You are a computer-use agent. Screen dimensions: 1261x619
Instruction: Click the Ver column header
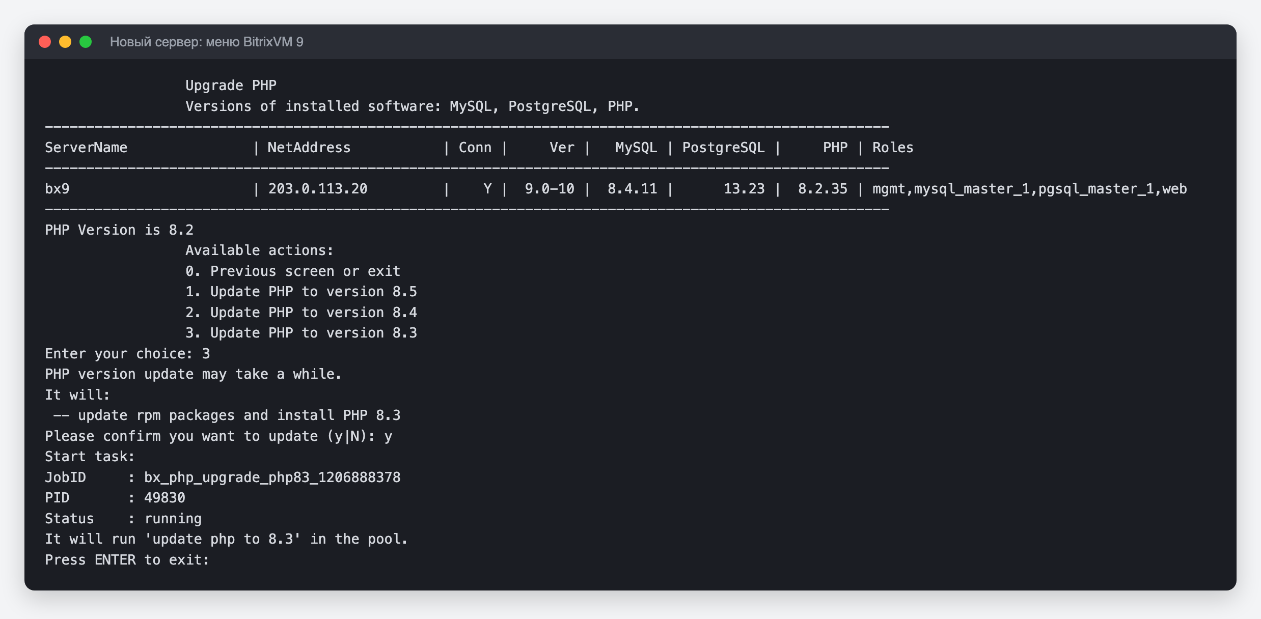[x=562, y=148]
